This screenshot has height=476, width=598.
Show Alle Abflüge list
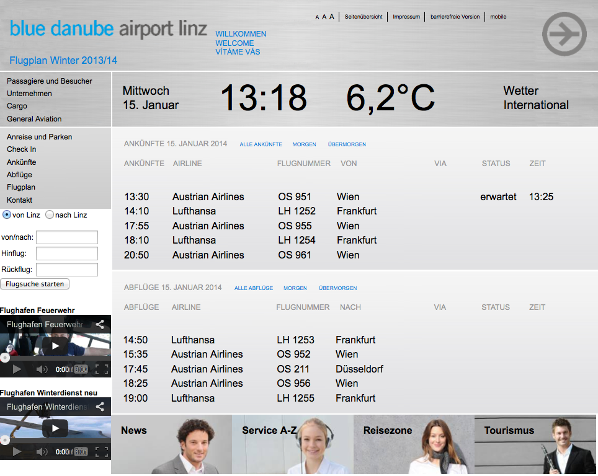point(254,288)
